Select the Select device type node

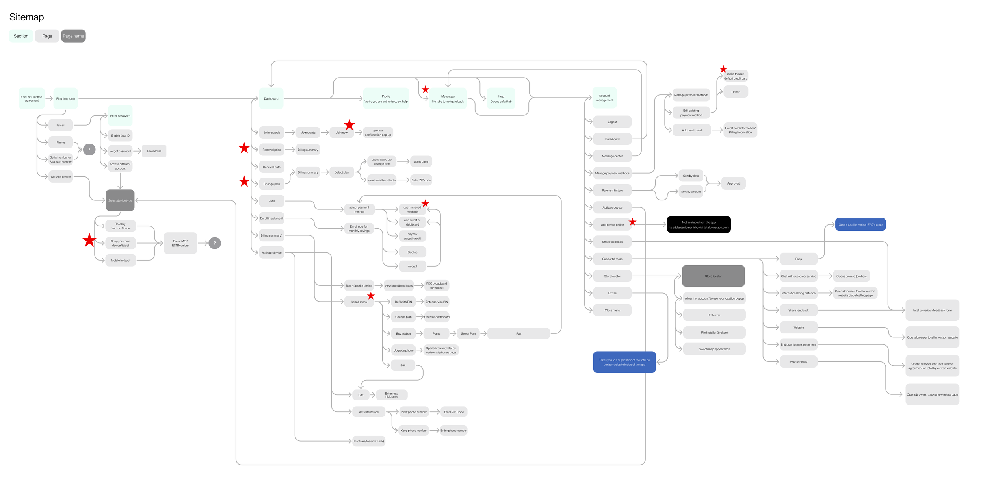[120, 200]
